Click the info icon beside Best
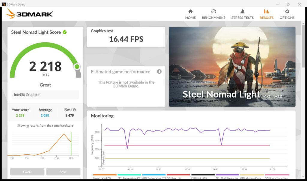307x181 pixels. pos(74,110)
